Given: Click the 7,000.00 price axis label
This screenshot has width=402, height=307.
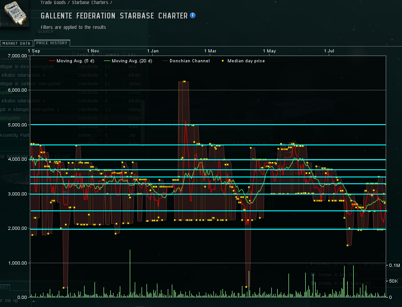Looking at the screenshot, I should [18, 56].
